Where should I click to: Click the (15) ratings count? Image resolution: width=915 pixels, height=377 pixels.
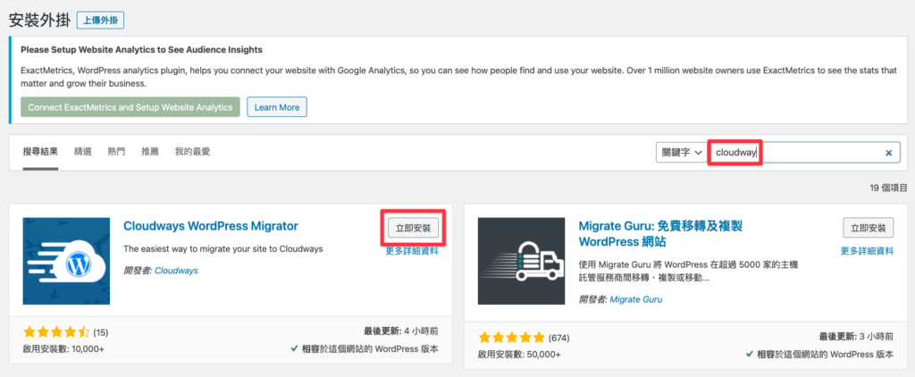click(101, 332)
